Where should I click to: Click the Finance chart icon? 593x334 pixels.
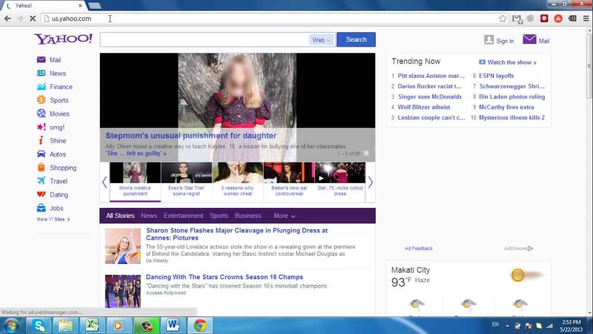click(41, 87)
